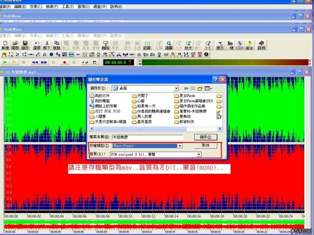The image size is (314, 235).
Task: Open the 效果 menu in front GoldWave window
Action: (36, 36)
